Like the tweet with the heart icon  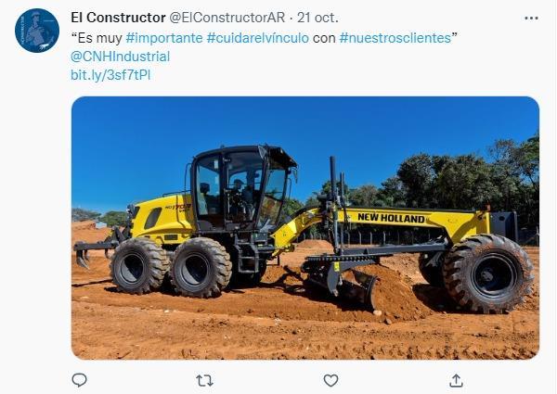click(330, 381)
